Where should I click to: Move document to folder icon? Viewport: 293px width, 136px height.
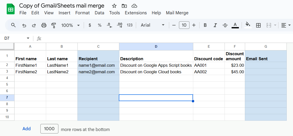pyautogui.click(x=124, y=6)
